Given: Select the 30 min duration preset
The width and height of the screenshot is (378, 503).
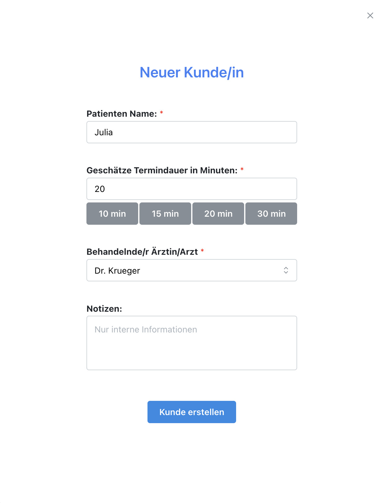Looking at the screenshot, I should tap(271, 214).
